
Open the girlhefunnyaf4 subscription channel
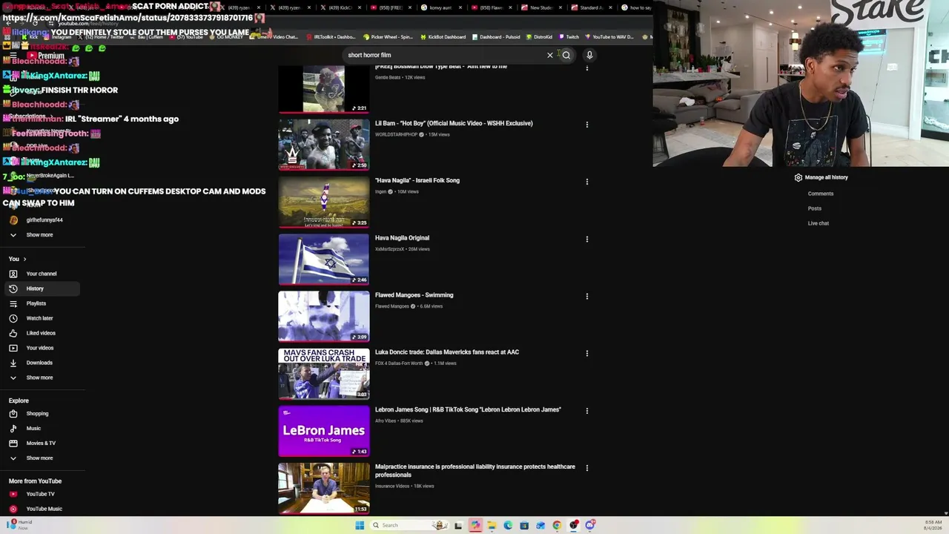tap(41, 220)
